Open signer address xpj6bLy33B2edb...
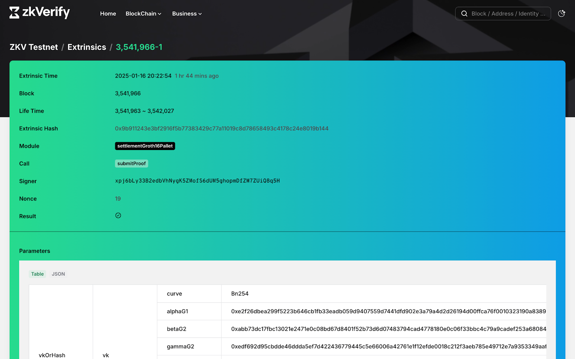 pos(197,181)
